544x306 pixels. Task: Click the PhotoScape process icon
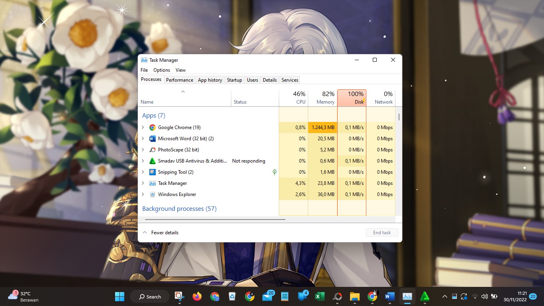click(152, 150)
